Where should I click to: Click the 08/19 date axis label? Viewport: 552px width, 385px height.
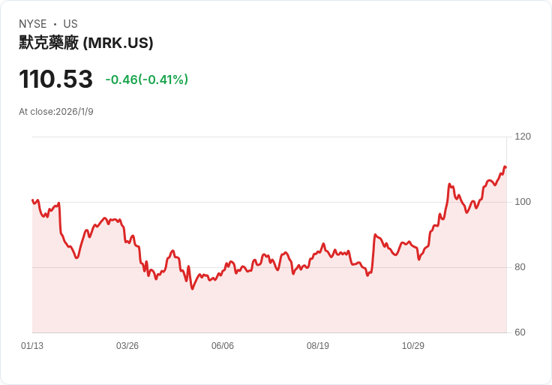click(x=317, y=345)
